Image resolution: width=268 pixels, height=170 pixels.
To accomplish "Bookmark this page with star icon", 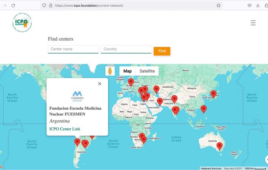I will click(218, 5).
